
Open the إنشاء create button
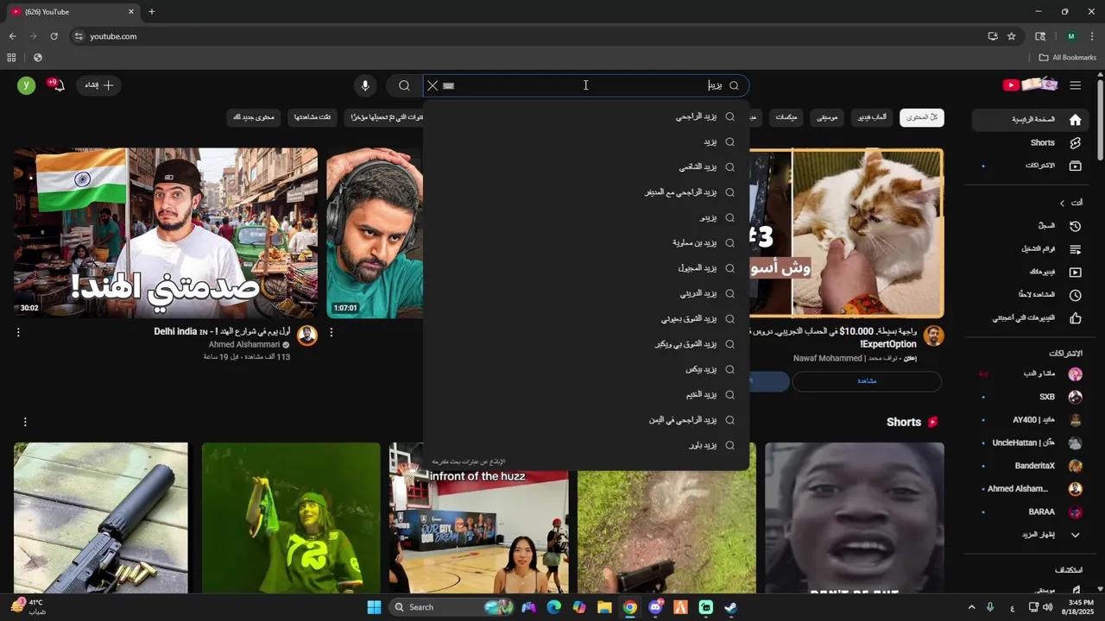[x=98, y=85]
